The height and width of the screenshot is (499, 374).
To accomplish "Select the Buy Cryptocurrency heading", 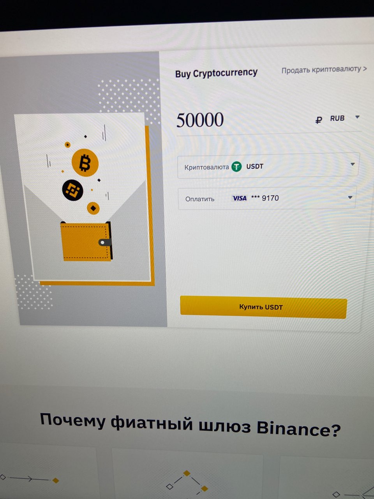I will [x=217, y=73].
